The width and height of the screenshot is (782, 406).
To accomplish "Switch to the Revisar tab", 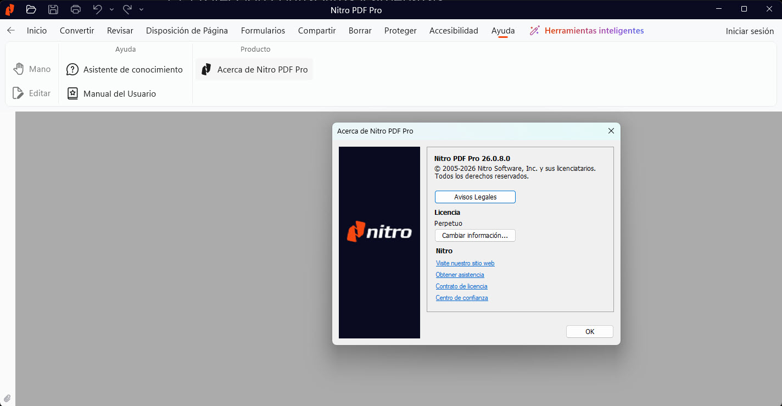I will [x=120, y=31].
